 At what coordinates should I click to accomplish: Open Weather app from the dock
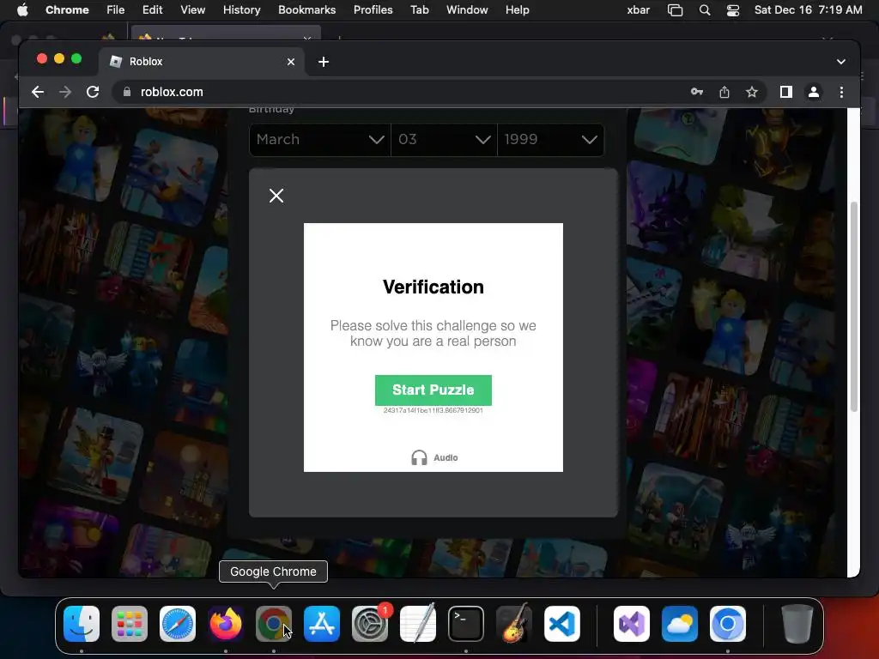click(680, 624)
